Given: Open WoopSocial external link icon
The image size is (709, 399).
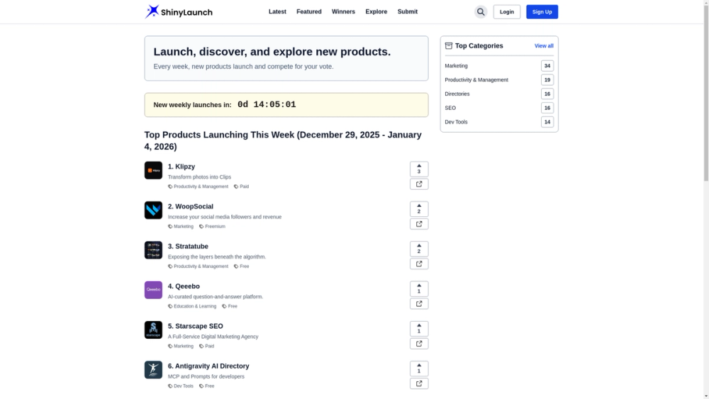Looking at the screenshot, I should [419, 224].
